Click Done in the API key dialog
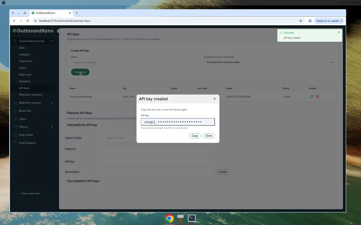The height and width of the screenshot is (225, 361). tap(209, 136)
